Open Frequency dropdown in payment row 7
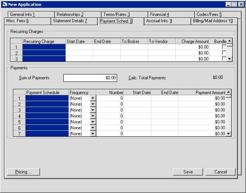The height and width of the screenshot is (193, 246). tap(93, 134)
